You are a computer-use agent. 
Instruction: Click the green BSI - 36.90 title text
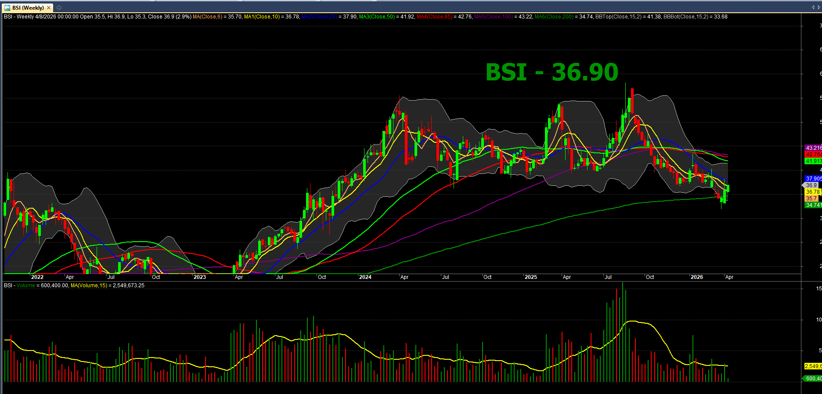(x=552, y=72)
